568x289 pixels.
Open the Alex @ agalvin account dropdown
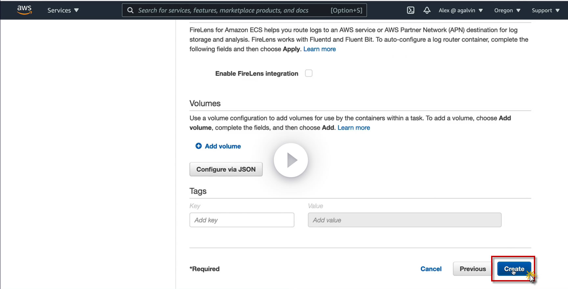(x=461, y=10)
